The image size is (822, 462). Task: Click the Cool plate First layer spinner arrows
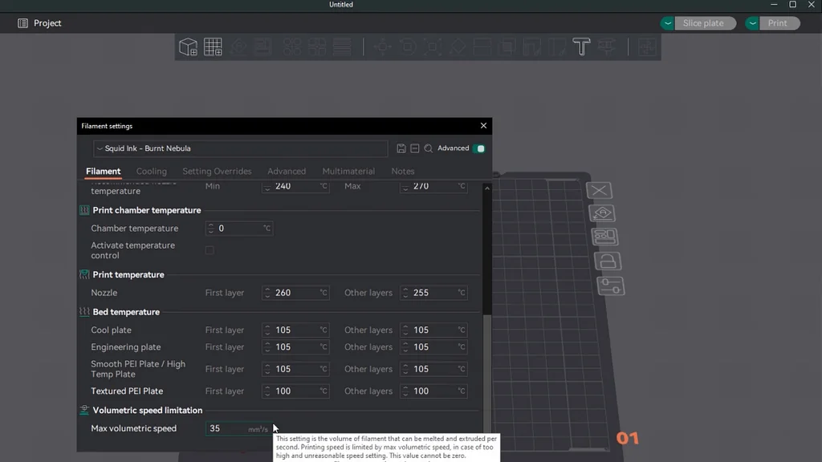click(267, 330)
